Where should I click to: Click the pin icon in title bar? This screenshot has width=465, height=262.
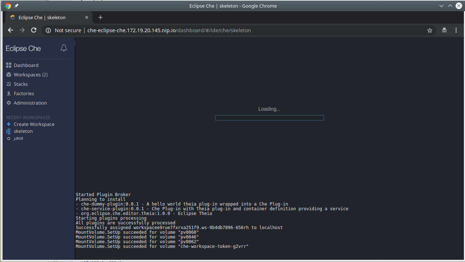pos(16,6)
